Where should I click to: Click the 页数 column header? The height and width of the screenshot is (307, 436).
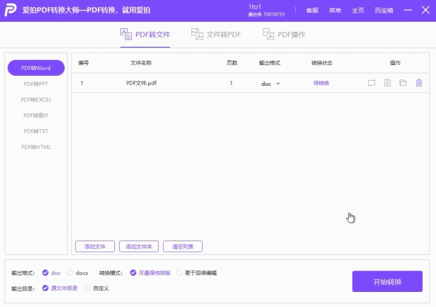click(x=232, y=63)
